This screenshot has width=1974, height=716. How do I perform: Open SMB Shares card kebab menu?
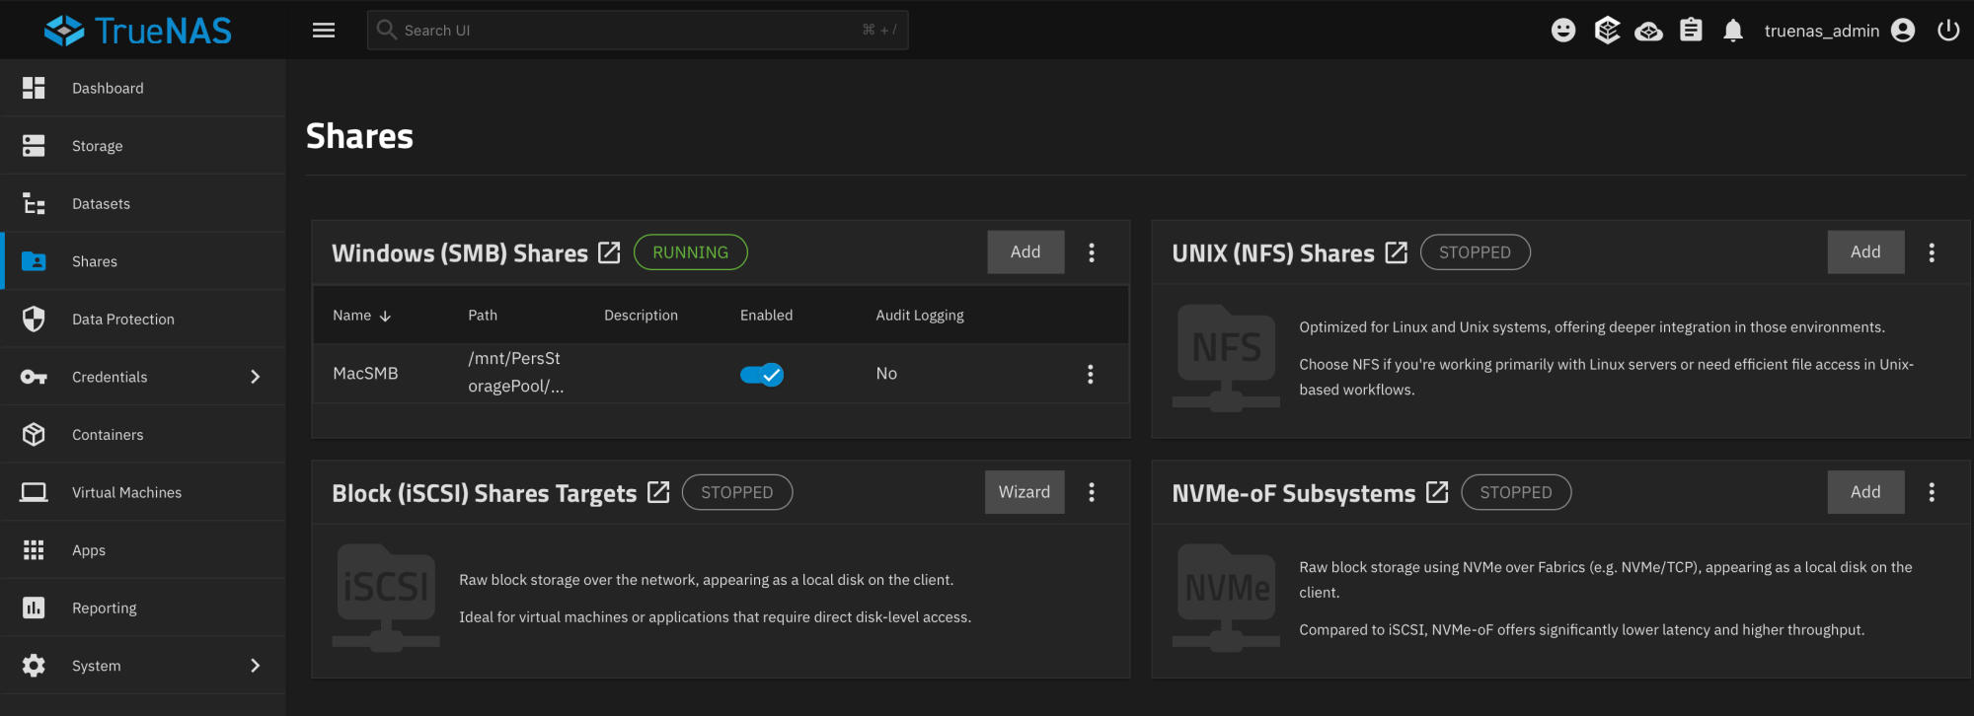[x=1092, y=252]
